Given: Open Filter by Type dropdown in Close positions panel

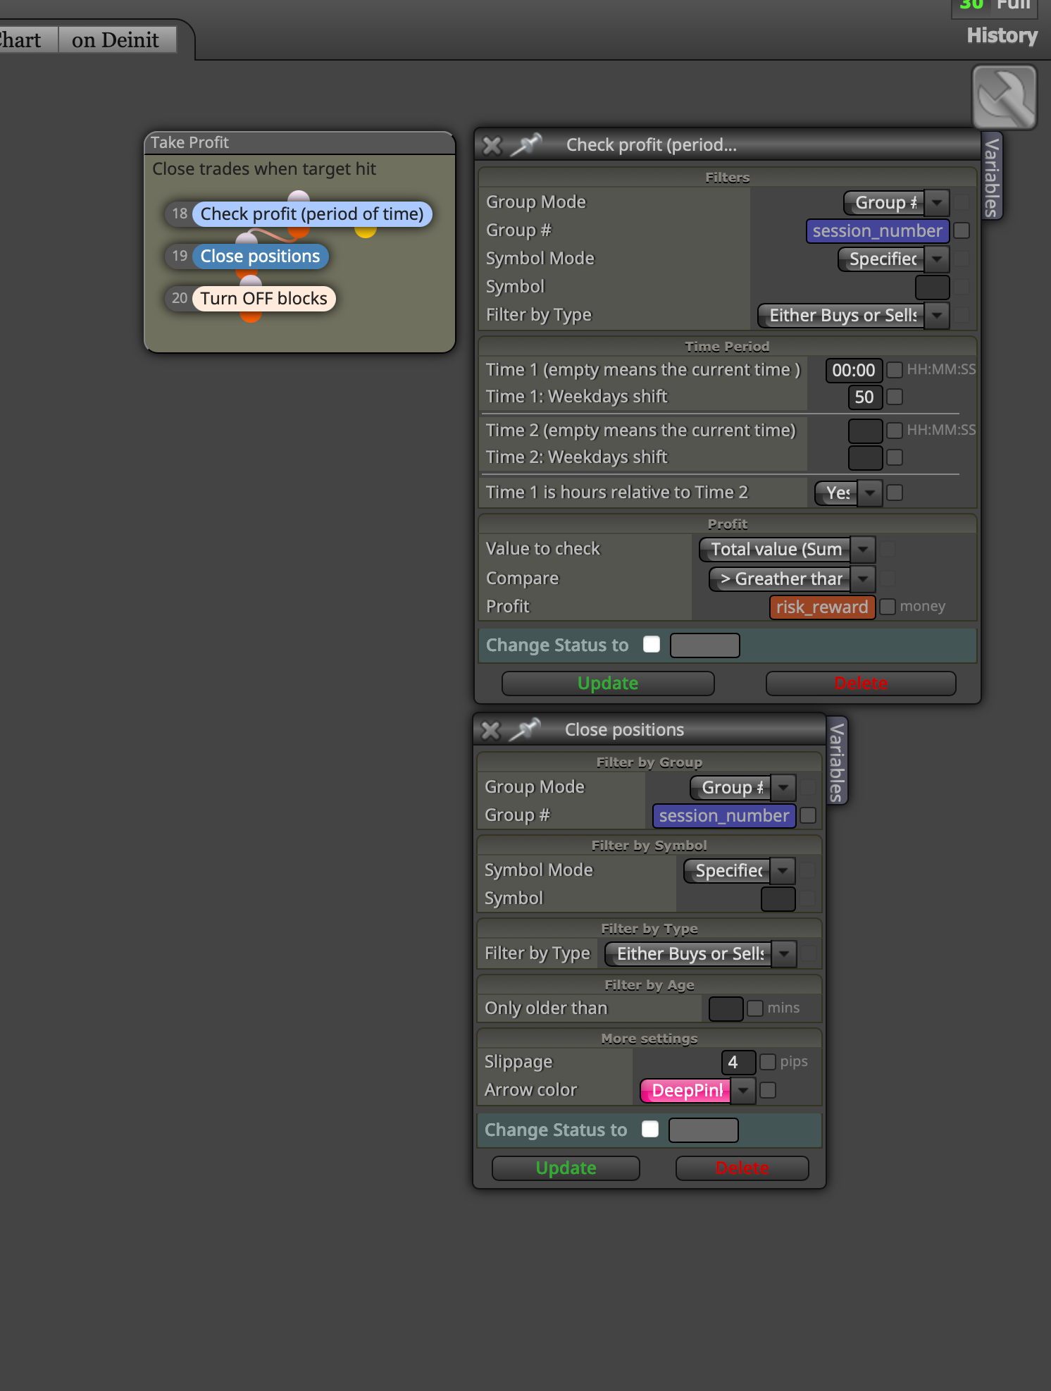Looking at the screenshot, I should click(x=701, y=954).
